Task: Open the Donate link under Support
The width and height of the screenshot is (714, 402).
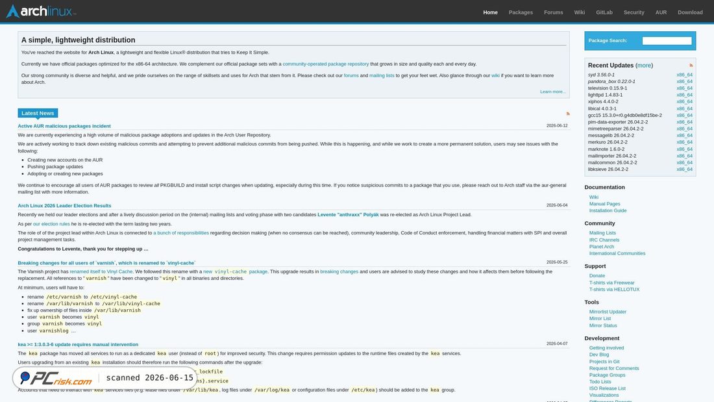Action: click(597, 276)
